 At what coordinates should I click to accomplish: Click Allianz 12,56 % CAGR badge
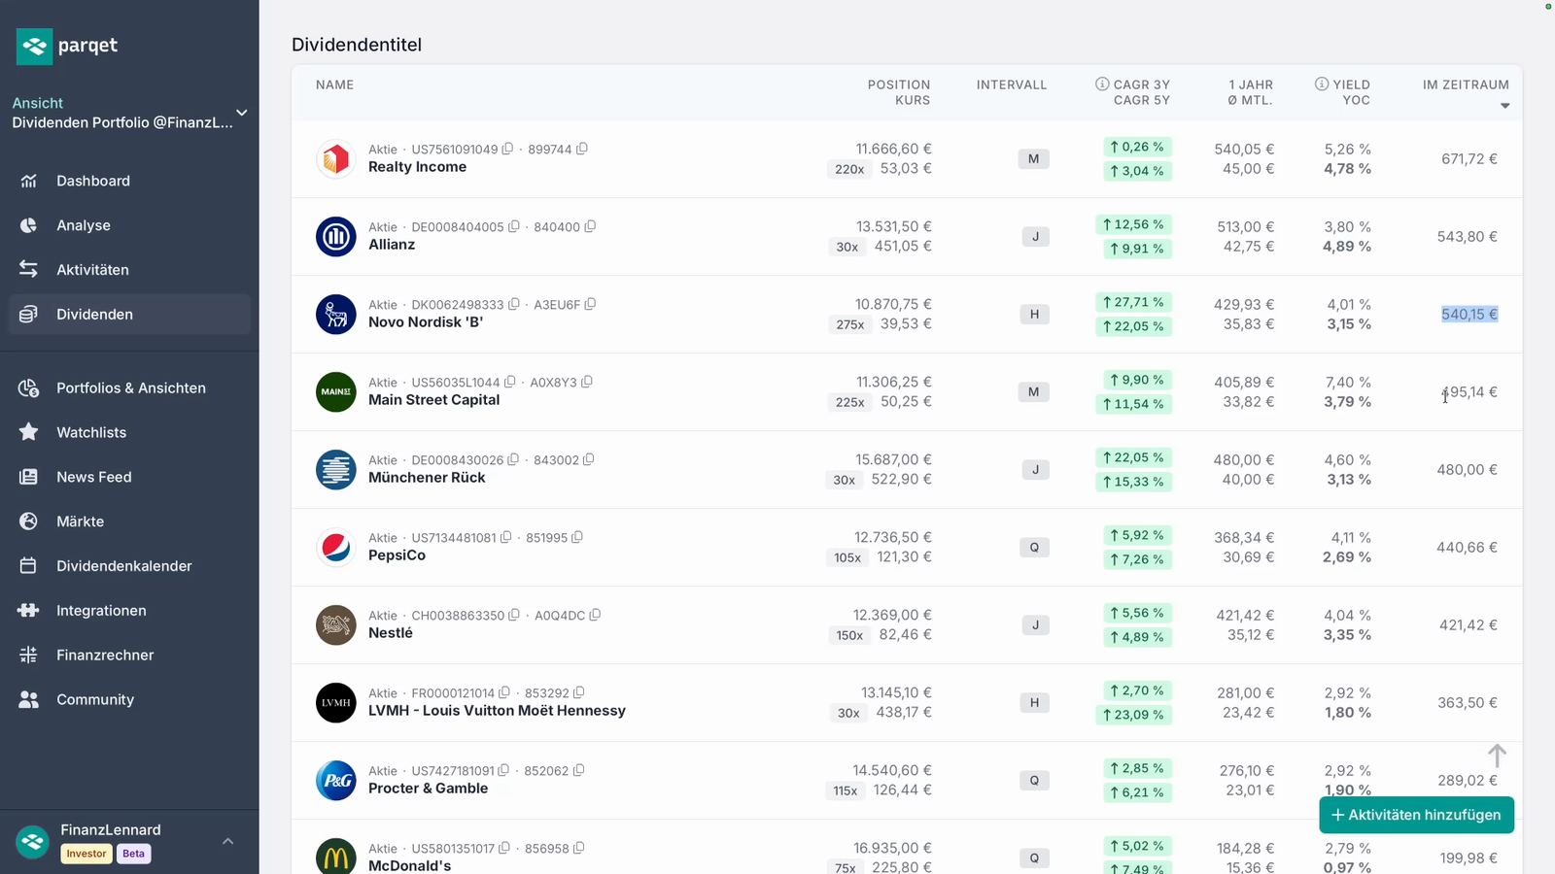[1133, 224]
